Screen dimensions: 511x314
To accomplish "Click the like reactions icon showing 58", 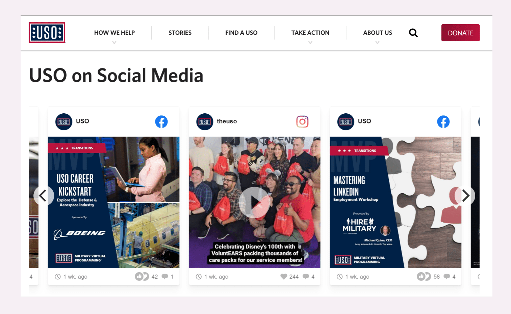I will [x=424, y=277].
